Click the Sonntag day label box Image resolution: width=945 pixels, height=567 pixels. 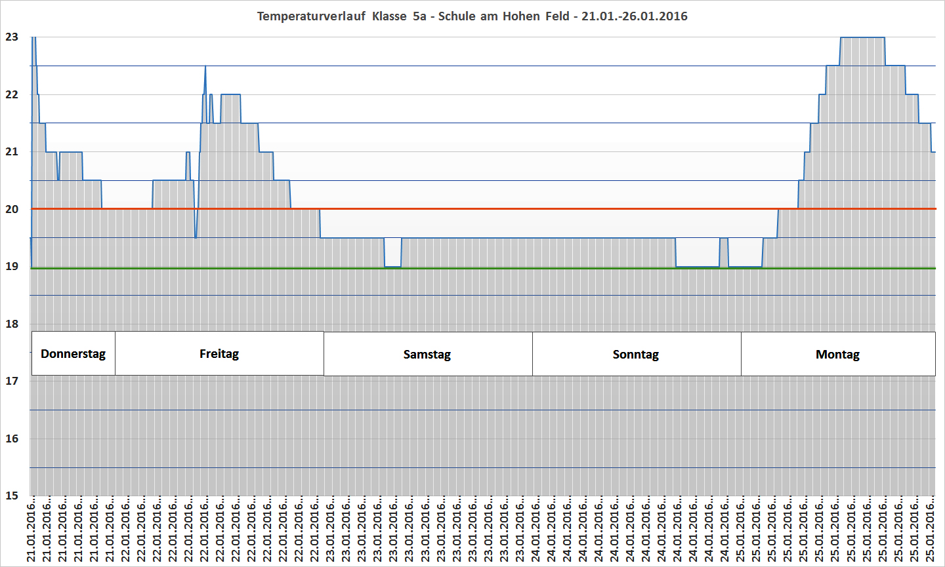pyautogui.click(x=636, y=355)
